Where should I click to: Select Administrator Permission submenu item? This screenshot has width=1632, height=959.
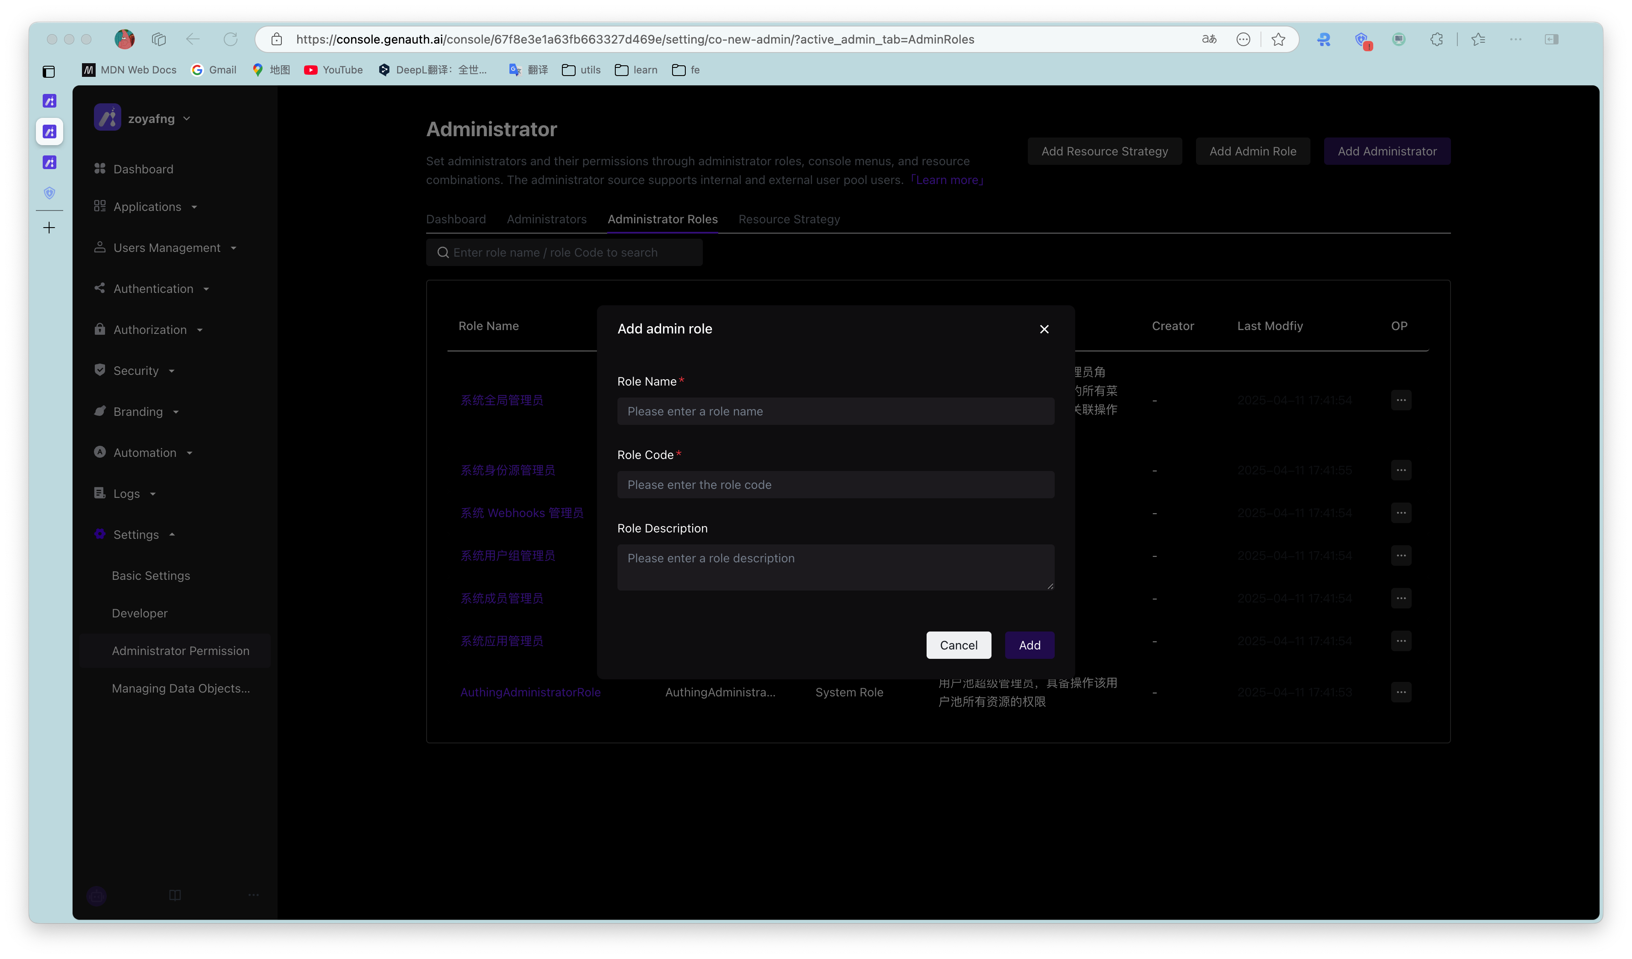pyautogui.click(x=175, y=651)
